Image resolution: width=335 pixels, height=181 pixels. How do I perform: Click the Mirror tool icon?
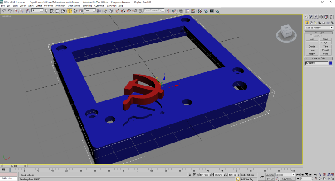tap(168, 11)
